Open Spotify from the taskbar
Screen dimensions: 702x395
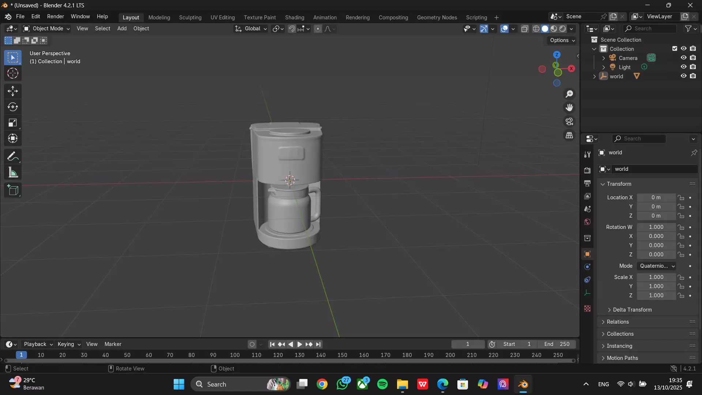pyautogui.click(x=382, y=384)
